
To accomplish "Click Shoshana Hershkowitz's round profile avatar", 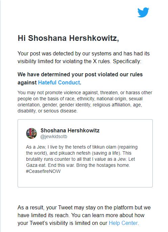I will pyautogui.click(x=31, y=133).
